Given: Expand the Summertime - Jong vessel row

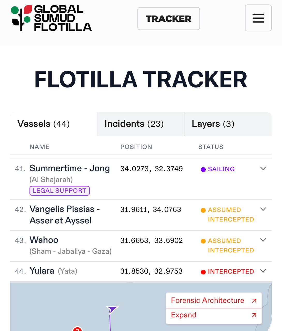Looking at the screenshot, I should (263, 169).
